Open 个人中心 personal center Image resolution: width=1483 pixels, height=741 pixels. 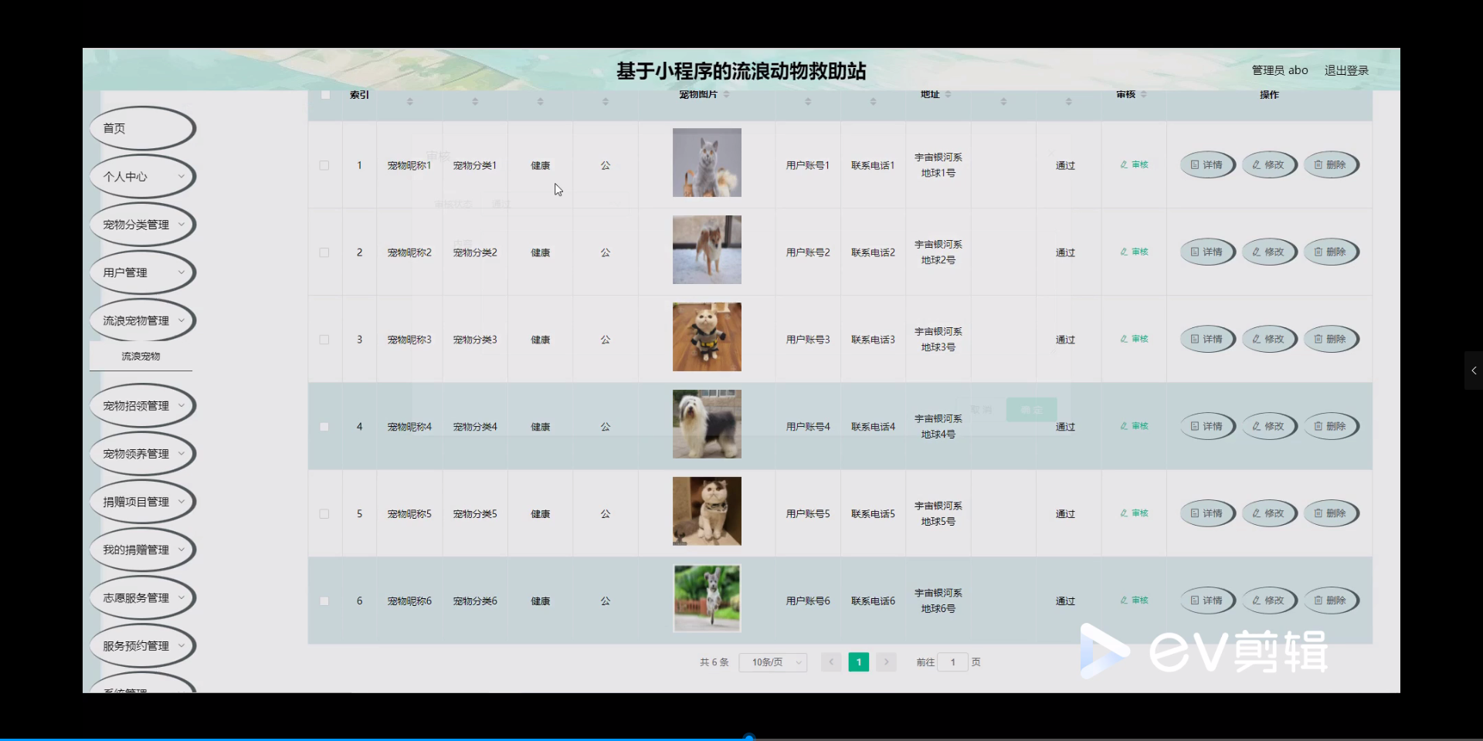141,176
